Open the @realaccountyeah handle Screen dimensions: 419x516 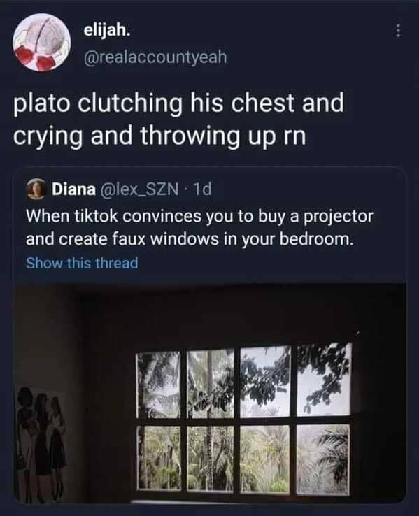156,57
